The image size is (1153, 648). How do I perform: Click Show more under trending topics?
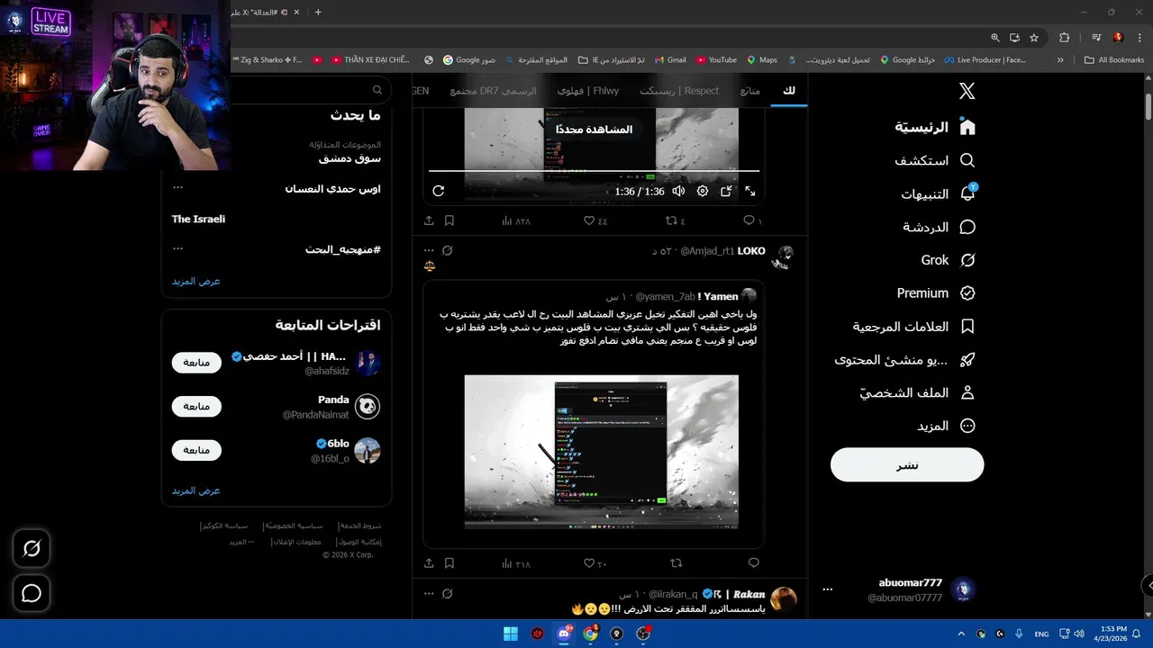(x=196, y=281)
